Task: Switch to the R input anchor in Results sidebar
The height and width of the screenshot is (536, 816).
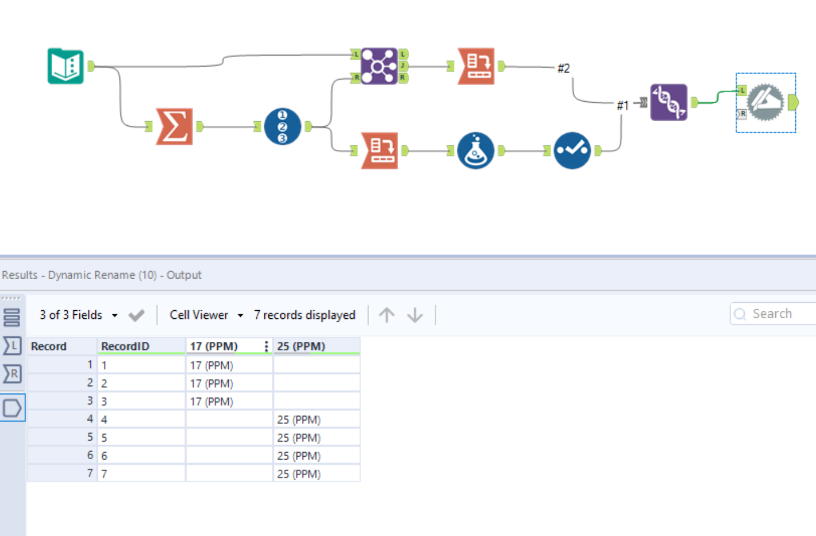Action: coord(12,373)
